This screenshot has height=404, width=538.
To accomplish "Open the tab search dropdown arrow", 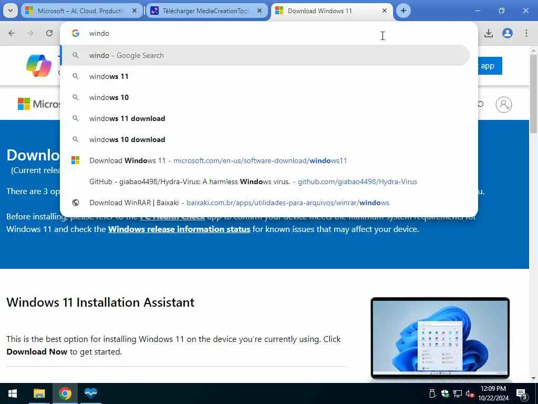I will pyautogui.click(x=11, y=11).
